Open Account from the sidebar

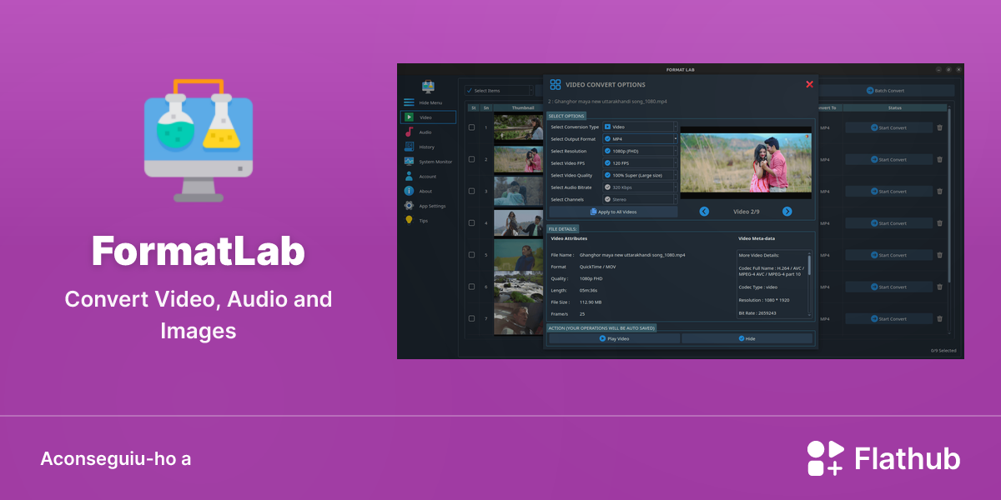tap(428, 177)
